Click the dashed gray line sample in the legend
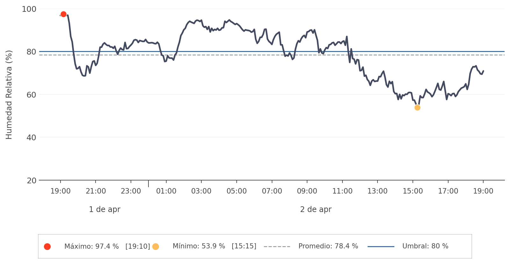Image resolution: width=510 pixels, height=264 pixels. 277,246
